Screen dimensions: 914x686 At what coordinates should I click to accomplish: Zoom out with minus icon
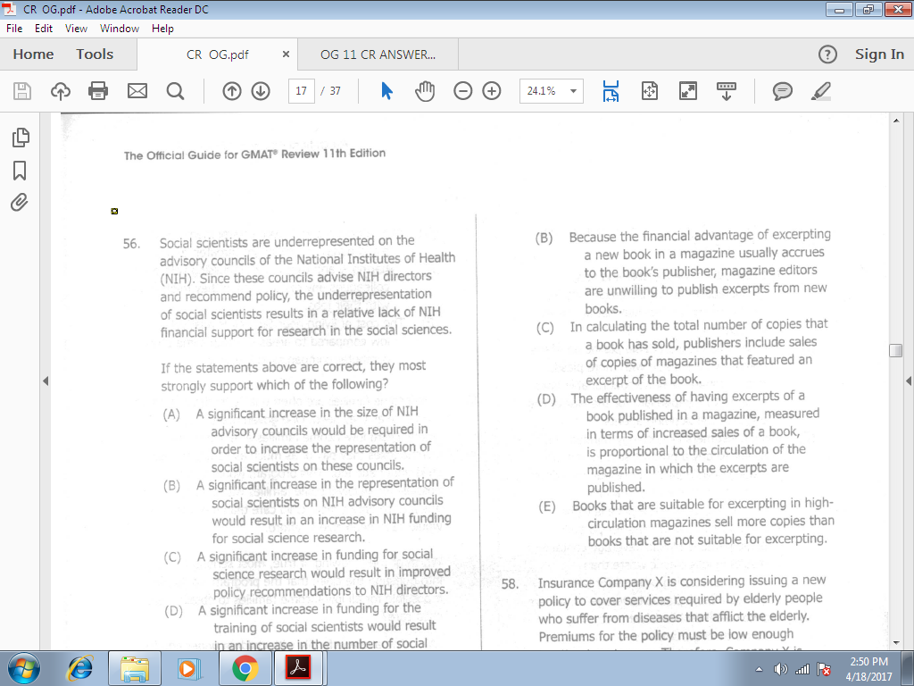point(463,91)
